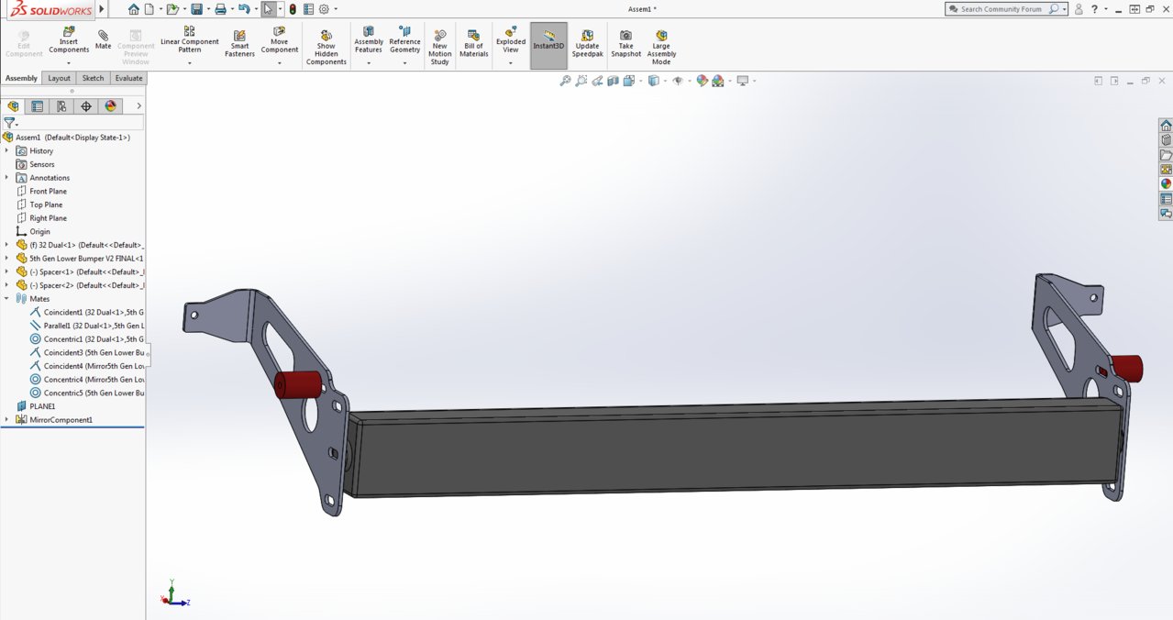Create an Exploded View
The height and width of the screenshot is (620, 1173).
pos(511,40)
